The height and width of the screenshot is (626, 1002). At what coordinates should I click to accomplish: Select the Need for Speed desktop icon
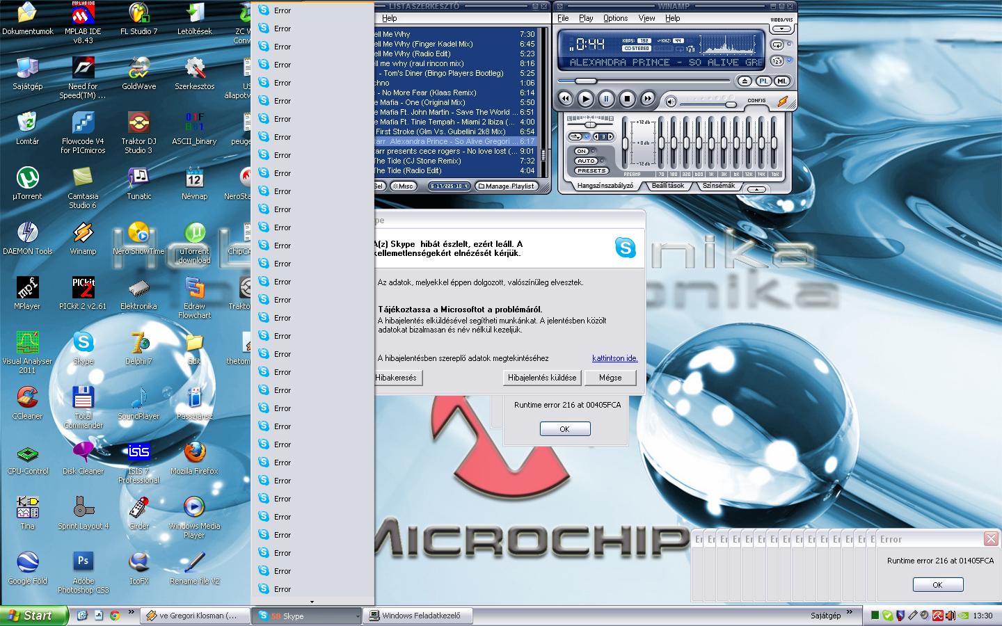(83, 78)
